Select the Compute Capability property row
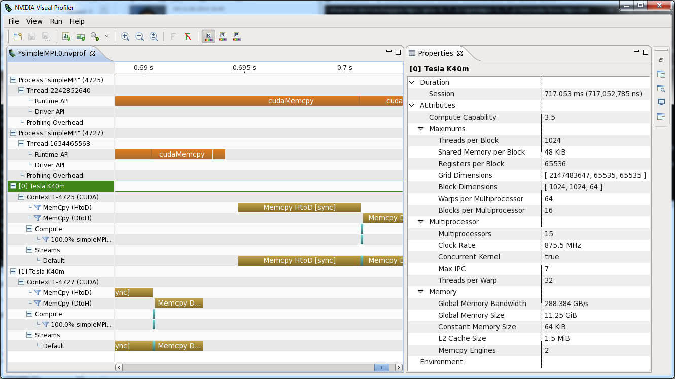 (528, 117)
